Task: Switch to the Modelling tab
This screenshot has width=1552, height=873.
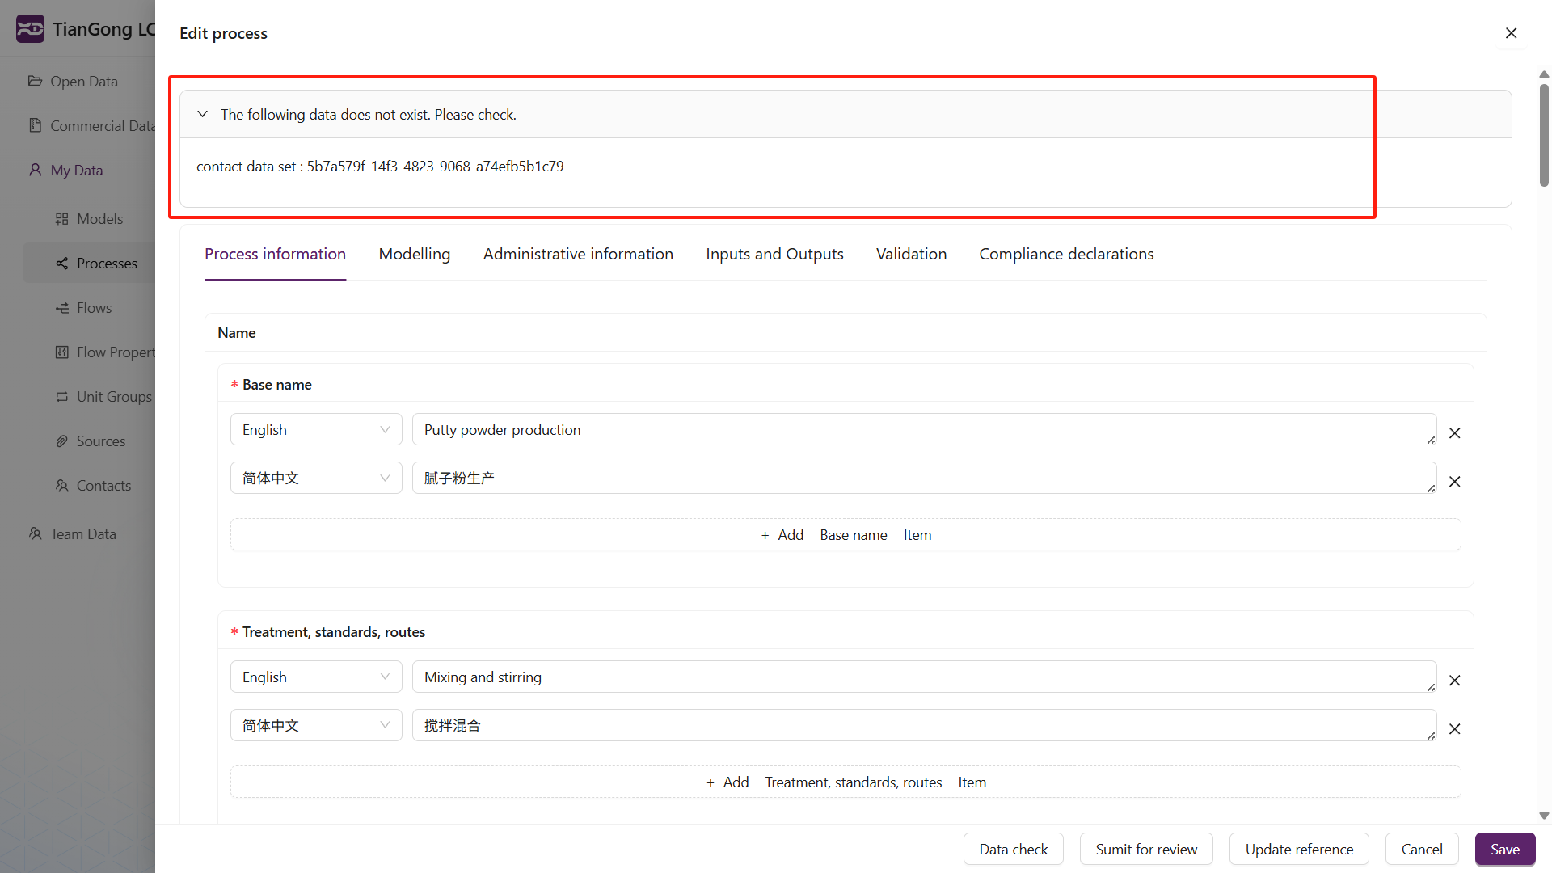Action: [414, 254]
